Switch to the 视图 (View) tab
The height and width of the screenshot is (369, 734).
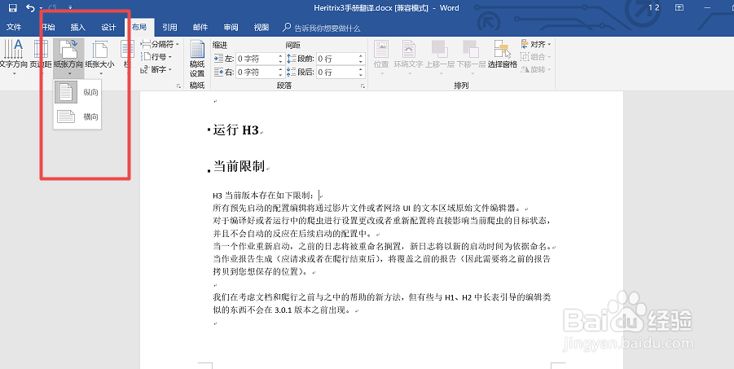pos(262,27)
